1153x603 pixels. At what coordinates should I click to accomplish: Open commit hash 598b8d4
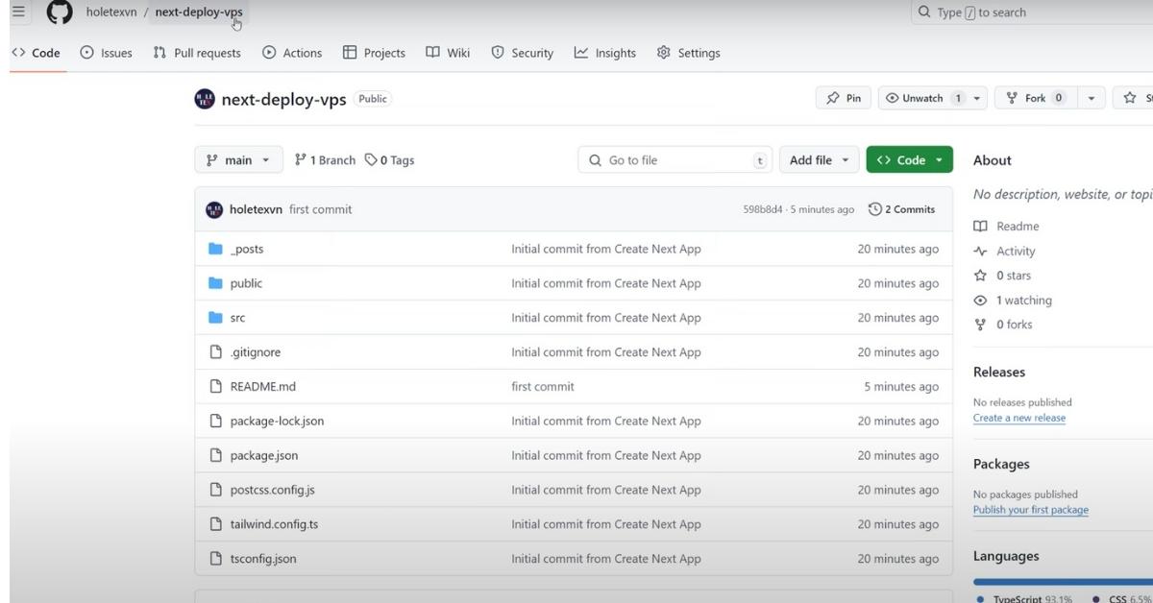point(763,209)
